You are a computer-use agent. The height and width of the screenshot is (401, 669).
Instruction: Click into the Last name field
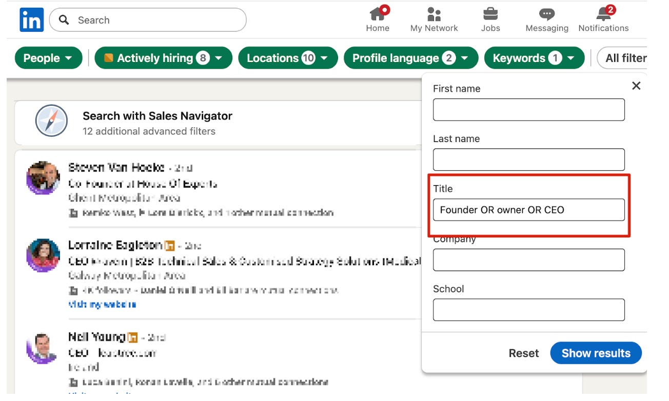[x=529, y=159]
